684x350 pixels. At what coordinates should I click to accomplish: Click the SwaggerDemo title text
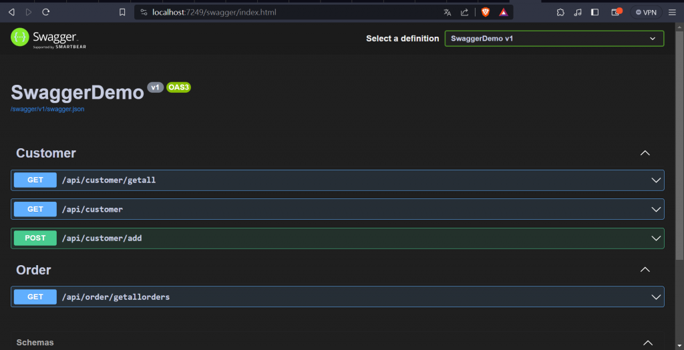click(x=77, y=93)
